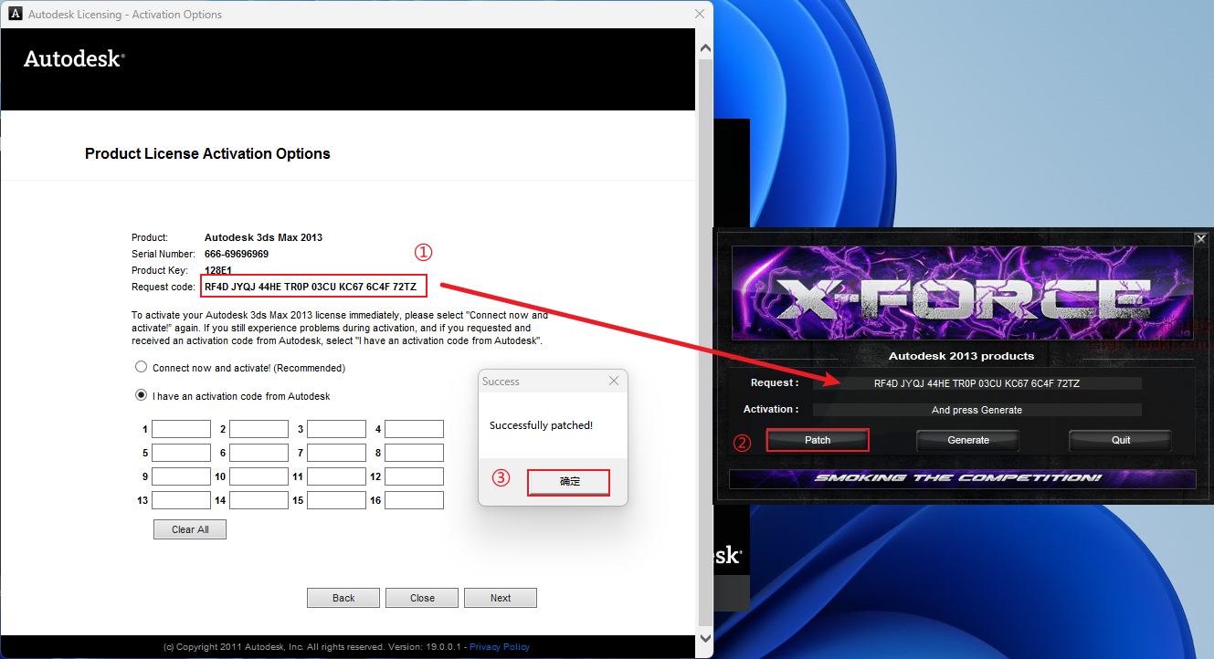The width and height of the screenshot is (1214, 659).
Task: Go Back in the activation wizard
Action: 343,598
